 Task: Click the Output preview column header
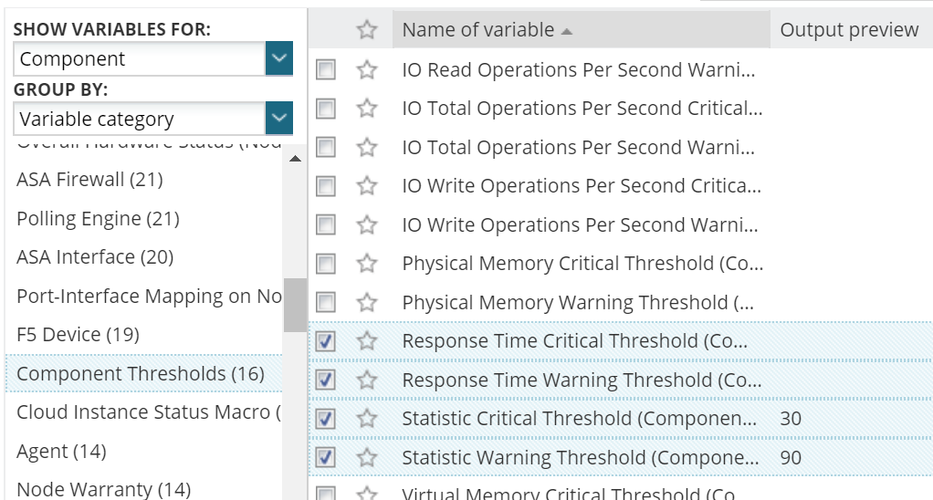(x=849, y=30)
